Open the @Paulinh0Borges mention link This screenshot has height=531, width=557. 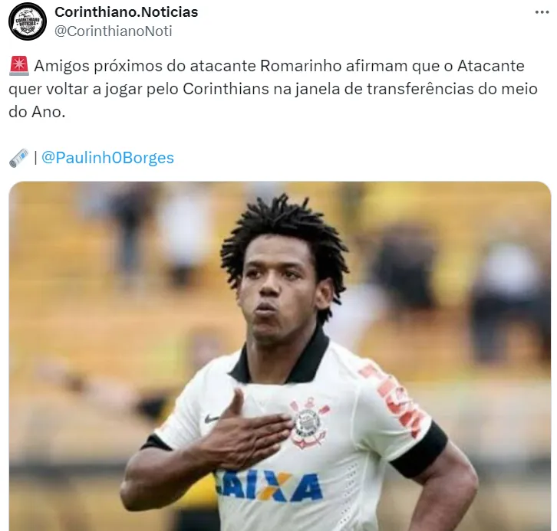107,158
